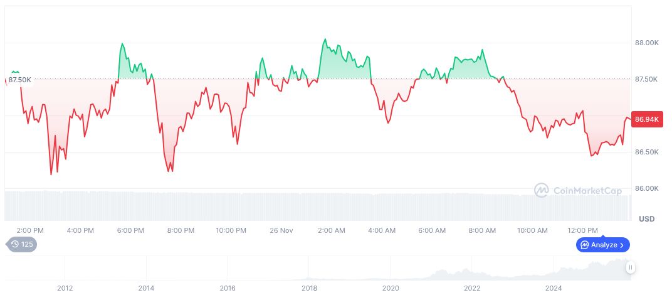Click the 86.00K price axis label

(647, 188)
